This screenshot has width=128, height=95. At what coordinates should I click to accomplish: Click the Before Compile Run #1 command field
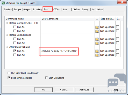[x=68, y=27]
